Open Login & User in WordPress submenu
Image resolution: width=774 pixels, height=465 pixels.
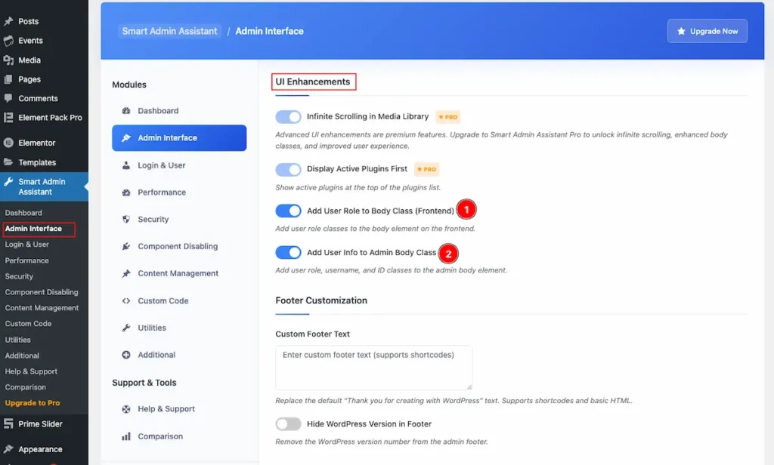27,245
